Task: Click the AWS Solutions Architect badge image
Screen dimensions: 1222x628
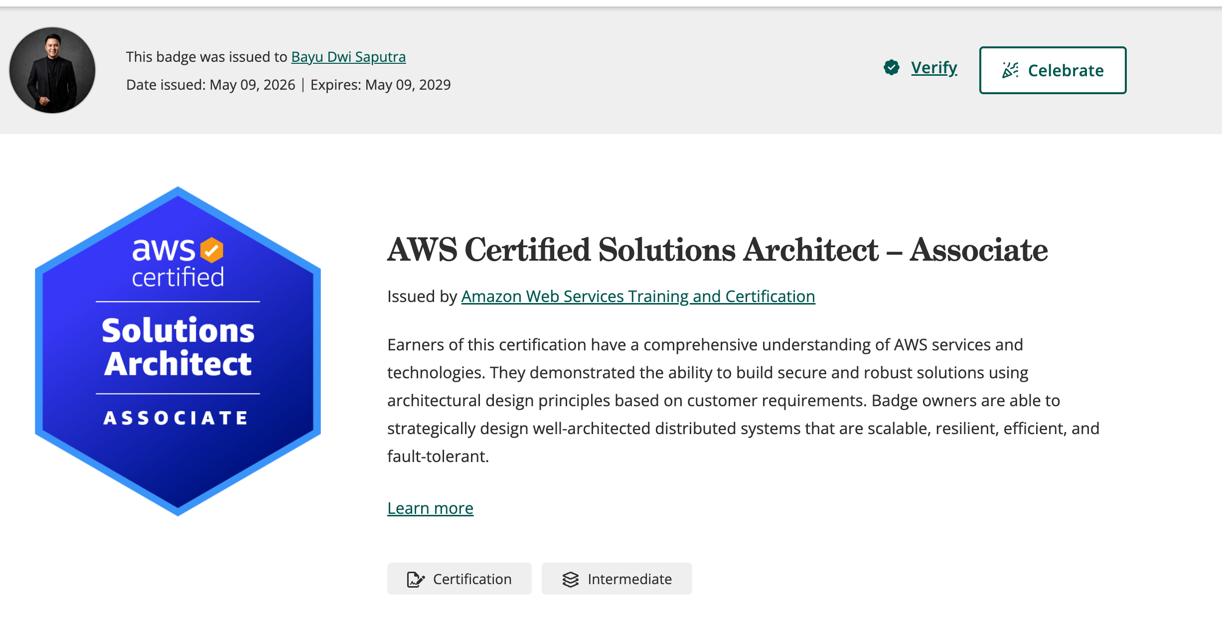Action: [178, 351]
